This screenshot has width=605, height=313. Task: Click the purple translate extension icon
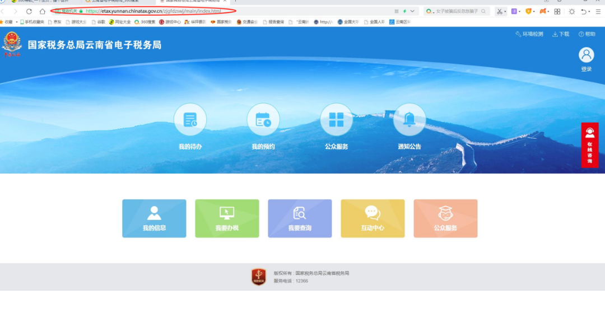(514, 12)
